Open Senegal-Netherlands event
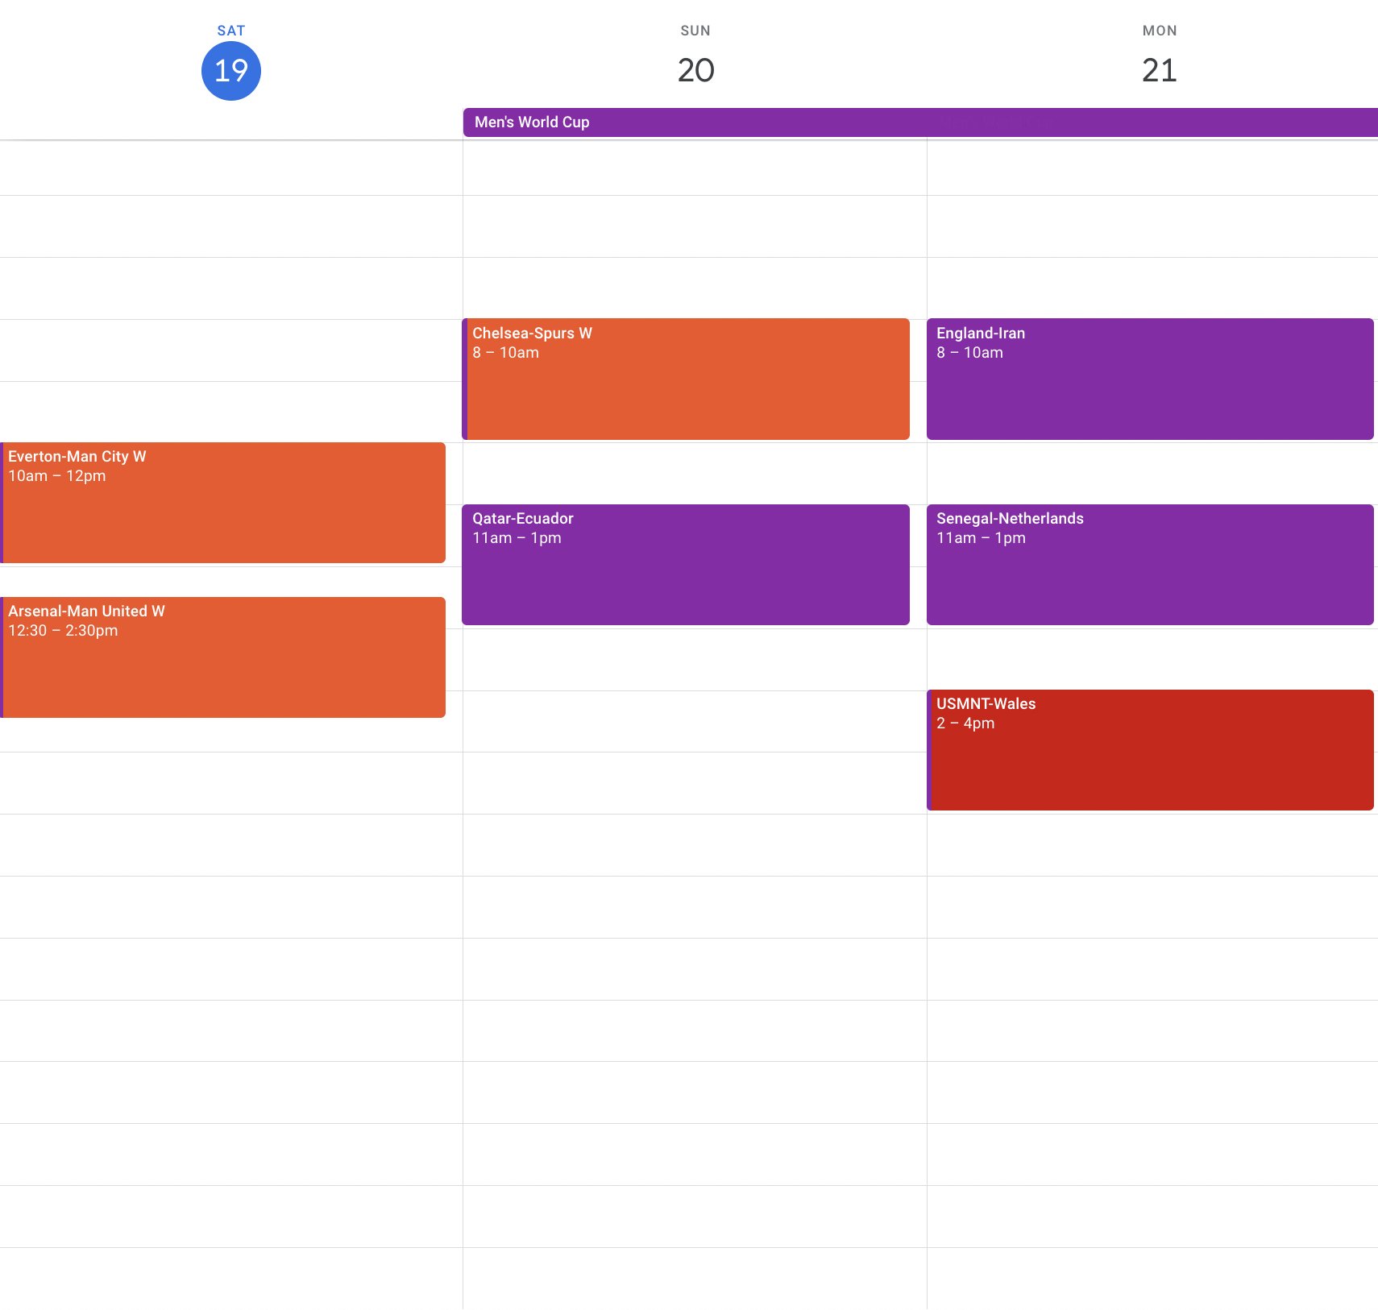The width and height of the screenshot is (1378, 1310). [x=1150, y=565]
